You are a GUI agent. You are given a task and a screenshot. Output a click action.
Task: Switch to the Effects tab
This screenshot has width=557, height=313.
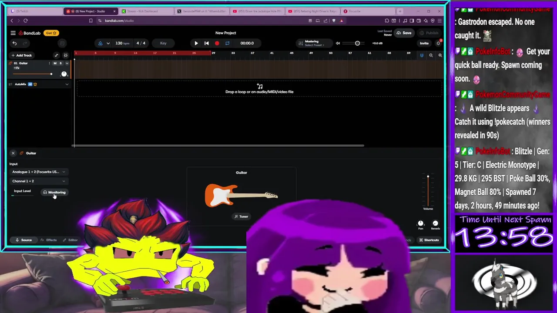point(48,240)
